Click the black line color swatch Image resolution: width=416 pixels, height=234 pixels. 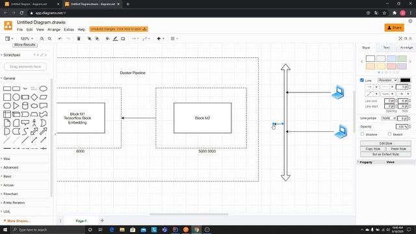[405, 80]
